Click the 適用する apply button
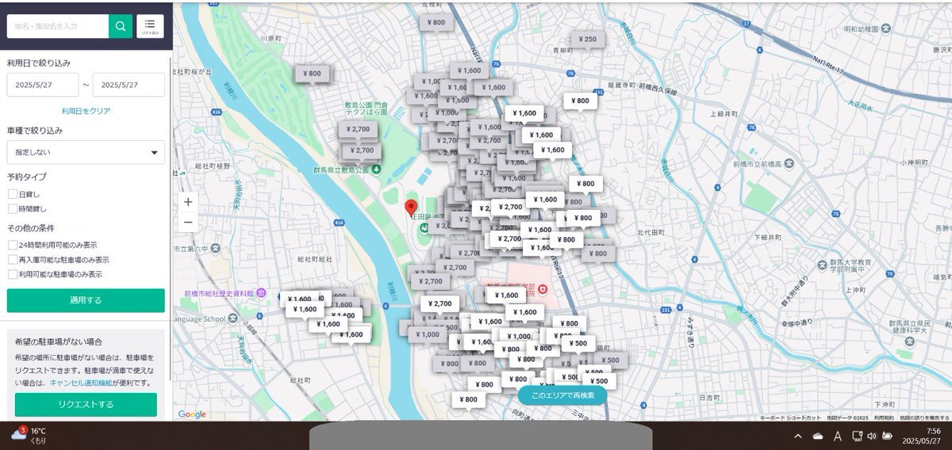Image resolution: width=952 pixels, height=450 pixels. [86, 300]
